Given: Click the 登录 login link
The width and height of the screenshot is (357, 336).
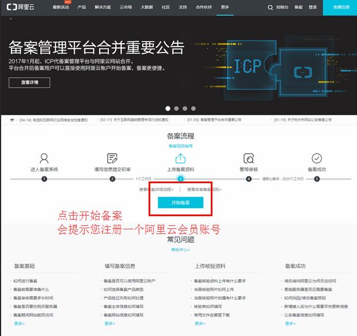Looking at the screenshot, I should (x=313, y=7).
